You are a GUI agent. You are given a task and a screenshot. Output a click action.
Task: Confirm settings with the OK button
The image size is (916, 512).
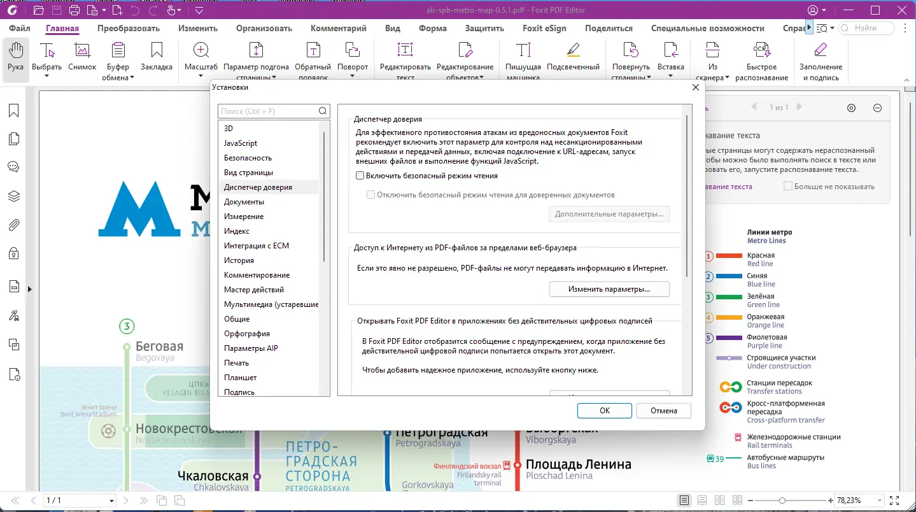pyautogui.click(x=605, y=411)
